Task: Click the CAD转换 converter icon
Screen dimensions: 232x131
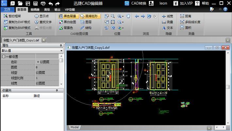Action: pos(127,3)
